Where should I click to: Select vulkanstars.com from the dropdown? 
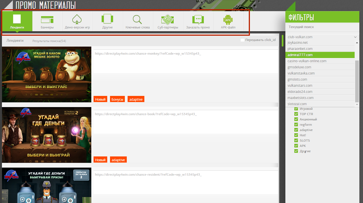[320, 86]
